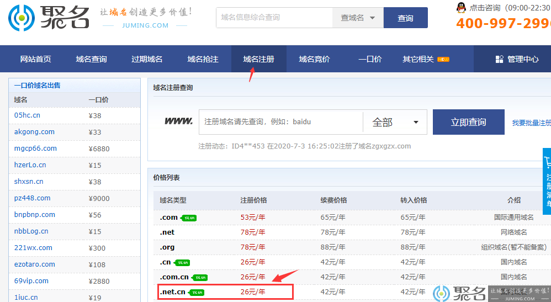Click the green promo tag beside .net.cn
This screenshot has width=551, height=302.
[196, 293]
